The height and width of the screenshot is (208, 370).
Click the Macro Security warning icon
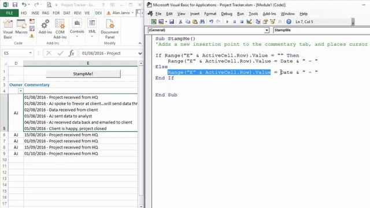click(32, 36)
